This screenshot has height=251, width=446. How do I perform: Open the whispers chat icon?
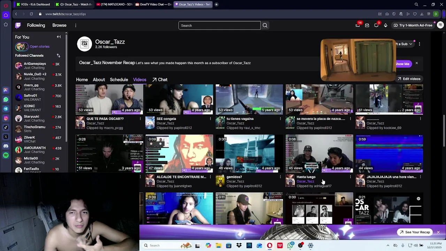(x=376, y=25)
